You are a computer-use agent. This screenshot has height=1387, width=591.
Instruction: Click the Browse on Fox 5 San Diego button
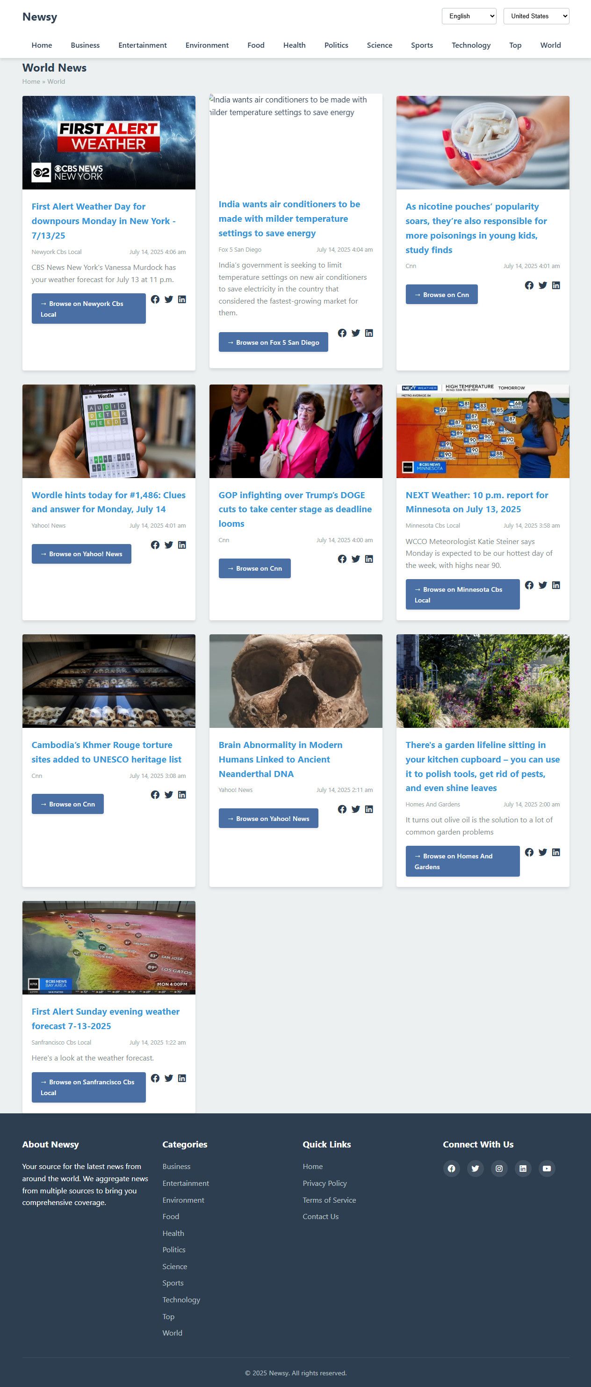click(274, 342)
